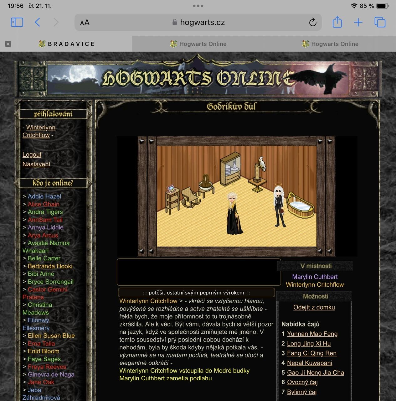Open Avastie Namua Whakaari's profile
The width and height of the screenshot is (396, 401).
46,247
